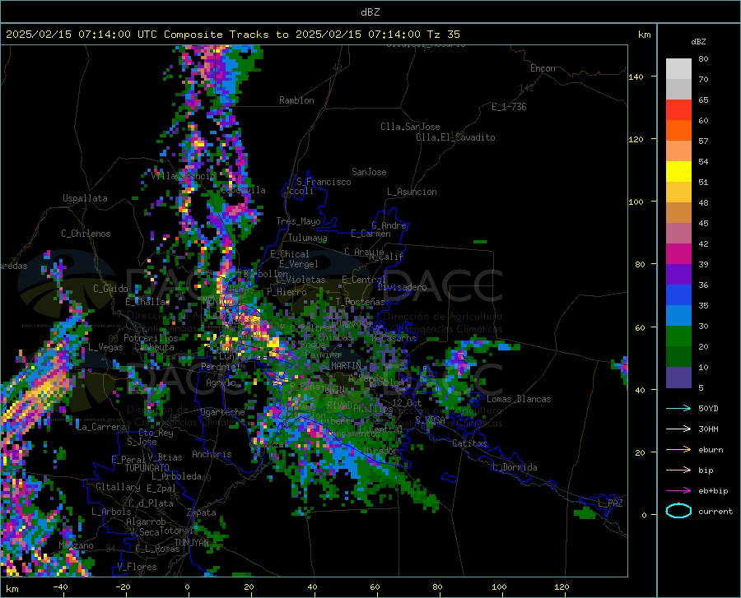Click the Agrelo map label
The image size is (741, 598).
[x=221, y=382]
